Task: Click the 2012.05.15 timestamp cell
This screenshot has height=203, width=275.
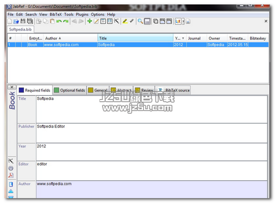Action: tap(238, 45)
